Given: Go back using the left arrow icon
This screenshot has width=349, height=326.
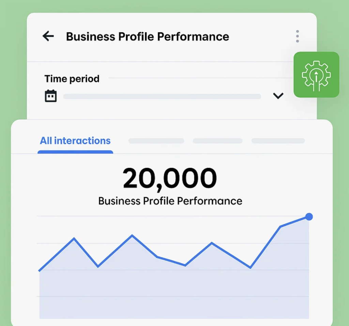Looking at the screenshot, I should [48, 36].
